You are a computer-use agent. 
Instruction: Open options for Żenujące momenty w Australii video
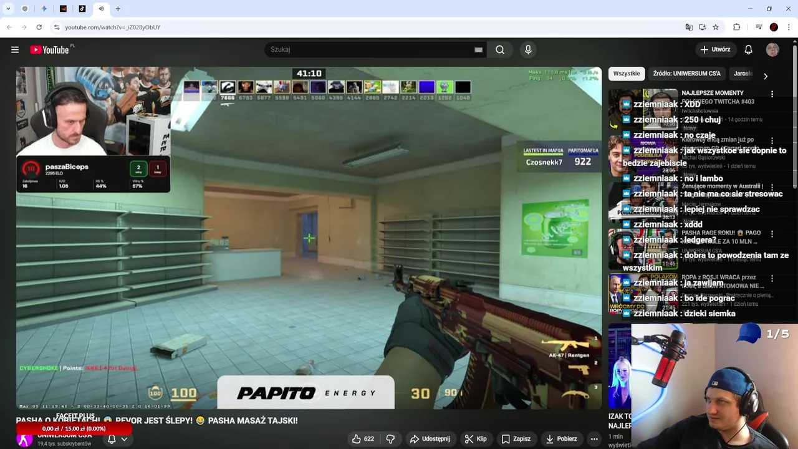tap(772, 187)
